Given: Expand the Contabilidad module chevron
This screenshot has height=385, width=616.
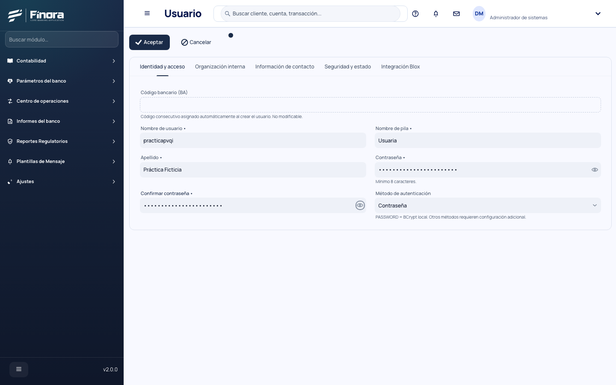Looking at the screenshot, I should pyautogui.click(x=114, y=61).
